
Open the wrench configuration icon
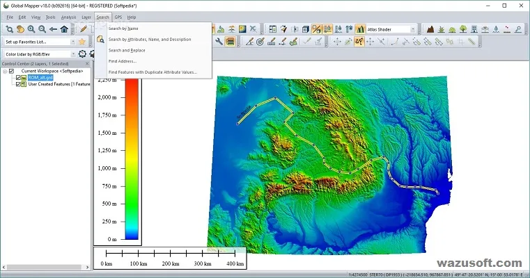coord(219,42)
